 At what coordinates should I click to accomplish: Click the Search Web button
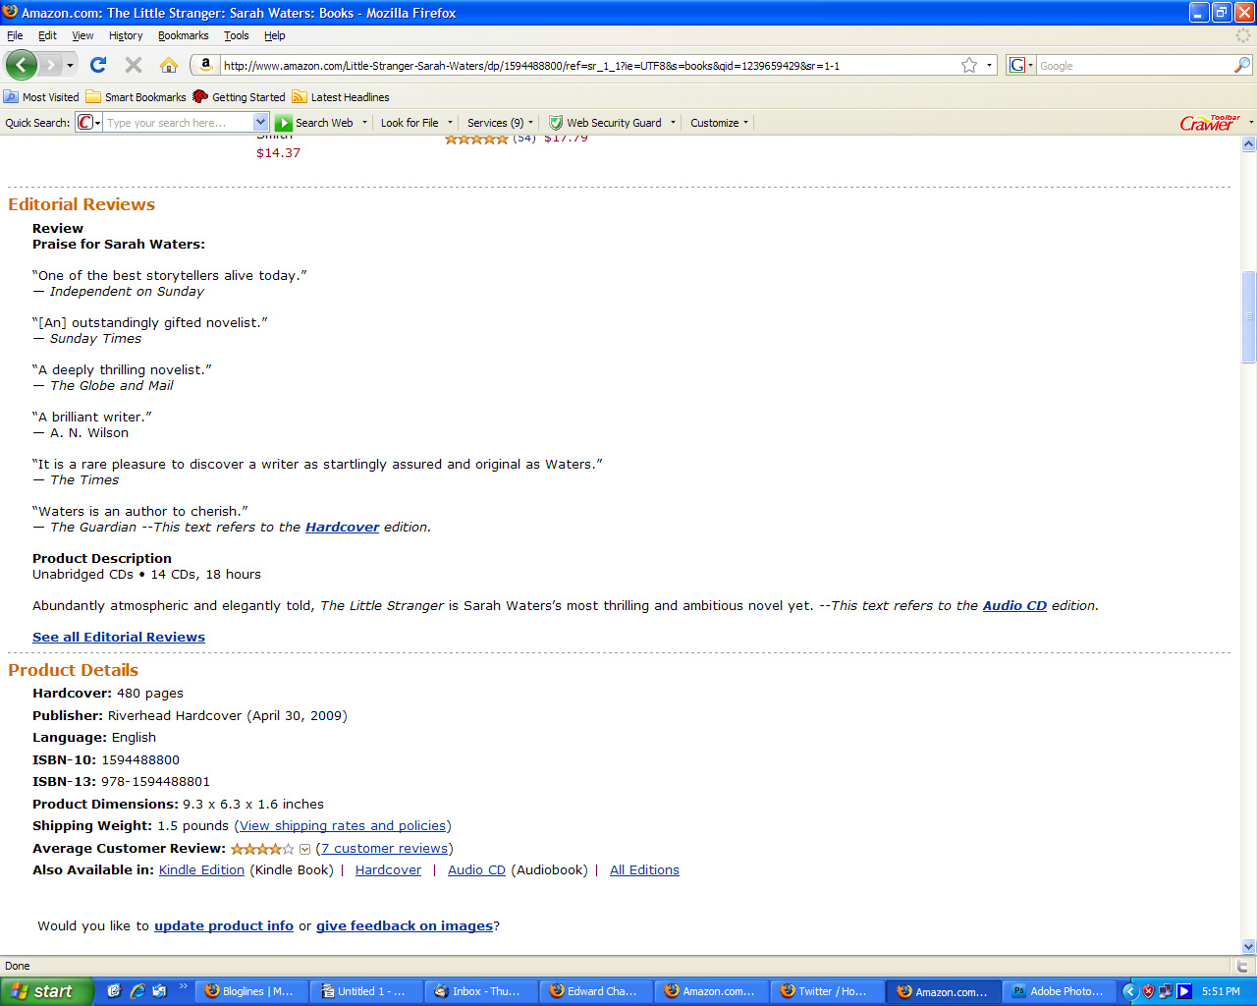coord(314,123)
